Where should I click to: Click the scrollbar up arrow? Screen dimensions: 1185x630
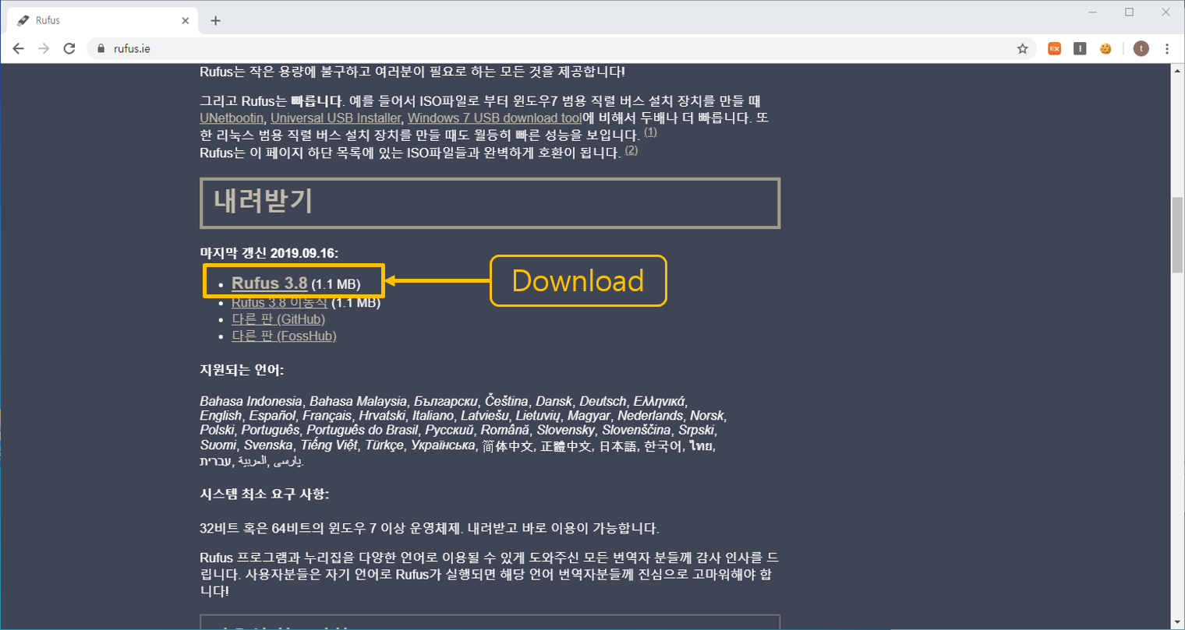coord(1177,71)
